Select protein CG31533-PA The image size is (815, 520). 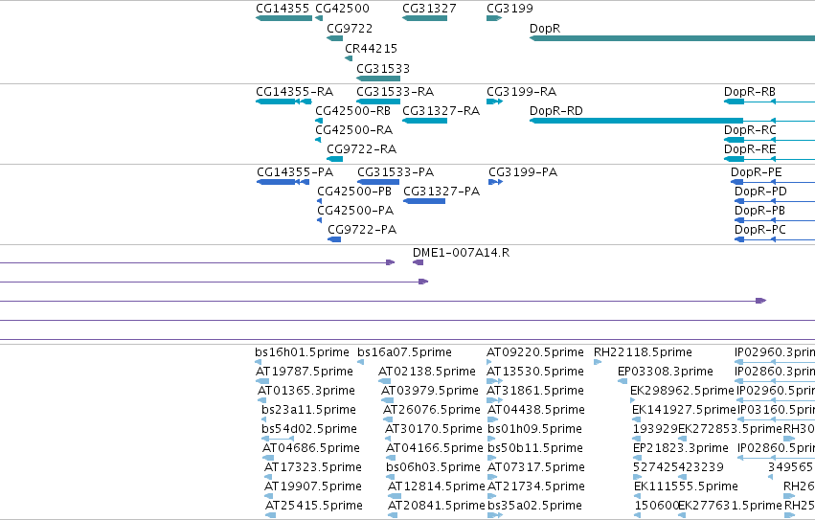tap(378, 182)
